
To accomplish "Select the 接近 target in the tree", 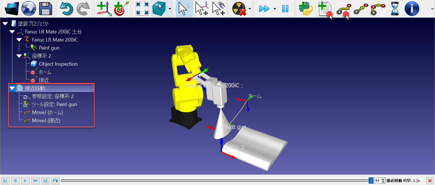I will (44, 80).
